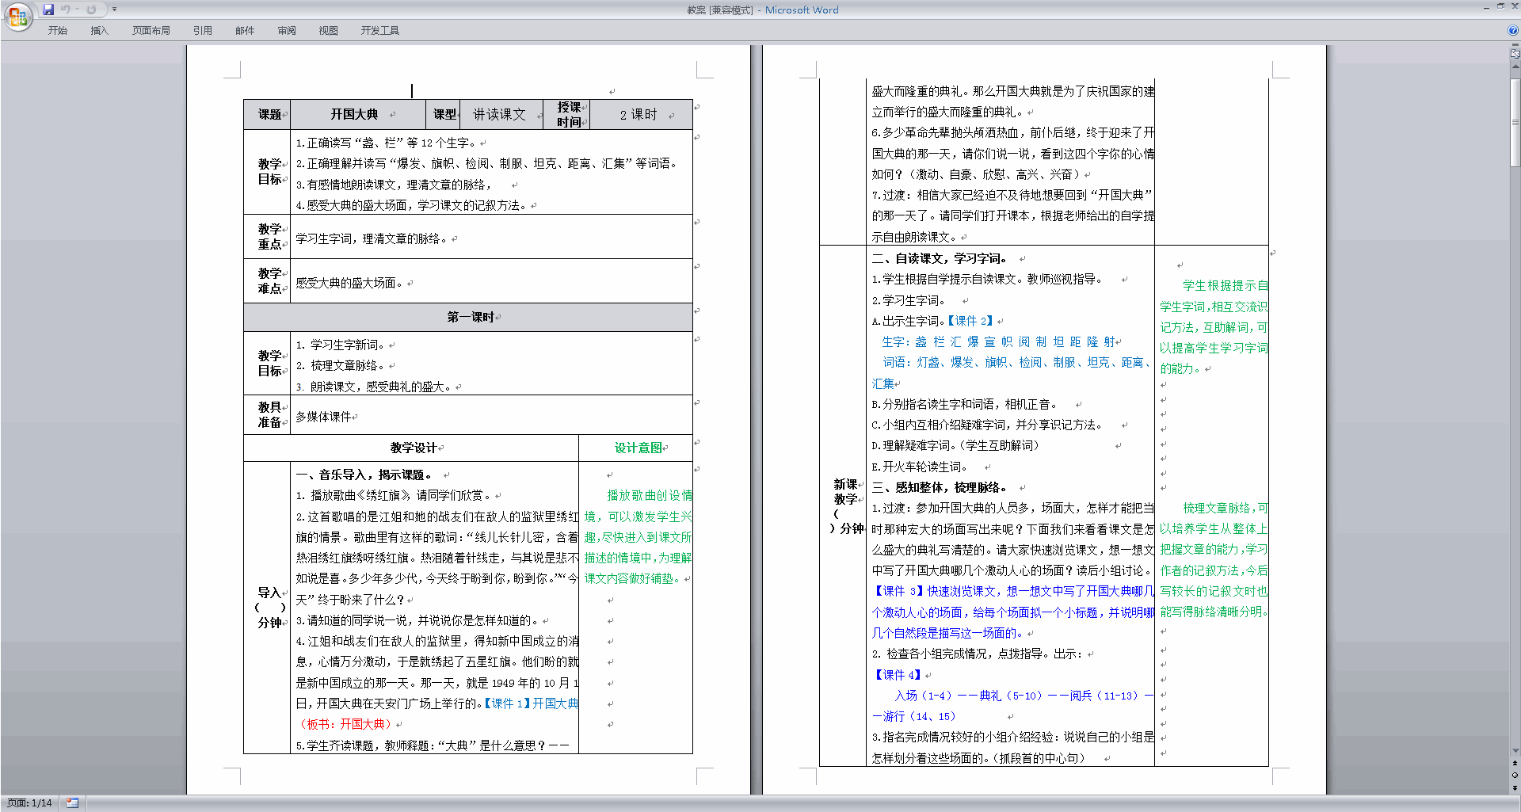1521x812 pixels.
Task: Click the heading 二、自读课文，学习字词。
Action: [x=940, y=258]
